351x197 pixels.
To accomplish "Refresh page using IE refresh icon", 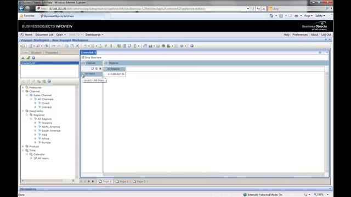I will pyautogui.click(x=258, y=9).
